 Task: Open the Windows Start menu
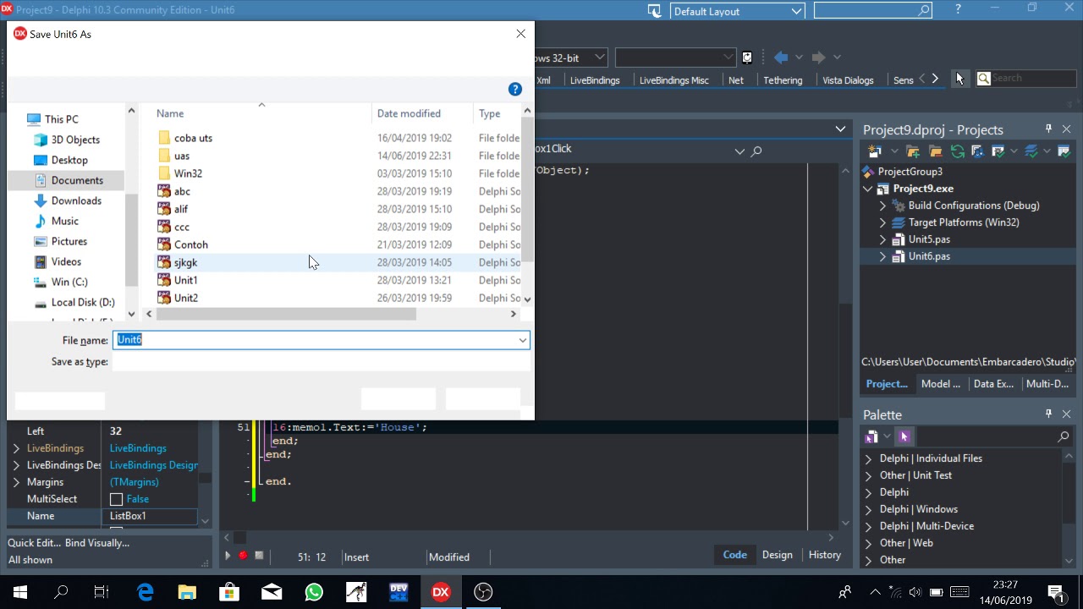tap(20, 592)
